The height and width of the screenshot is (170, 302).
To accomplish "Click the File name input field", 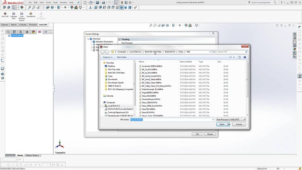I will 172,119.
